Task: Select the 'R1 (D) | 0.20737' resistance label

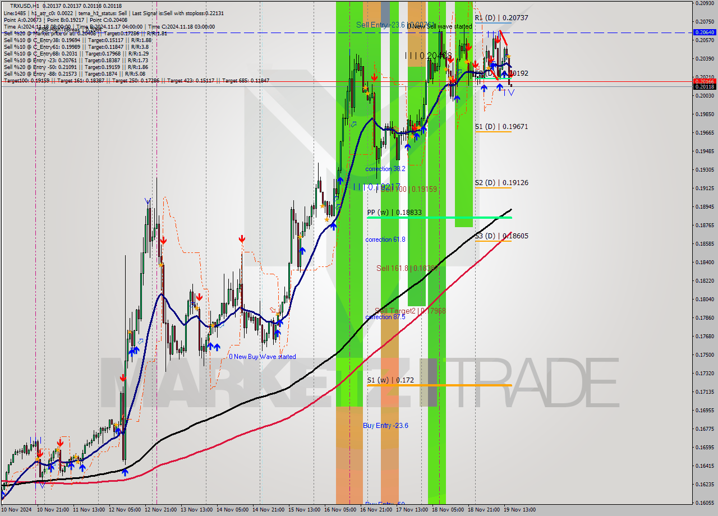Action: point(501,18)
